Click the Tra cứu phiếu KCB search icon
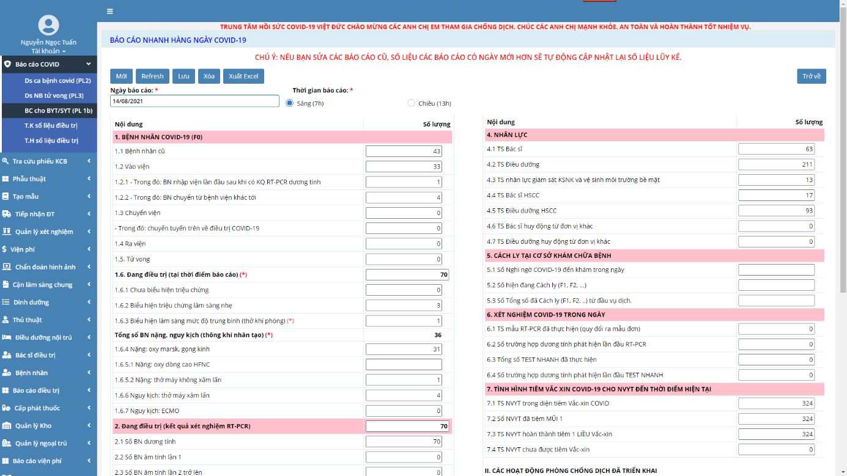 point(6,161)
